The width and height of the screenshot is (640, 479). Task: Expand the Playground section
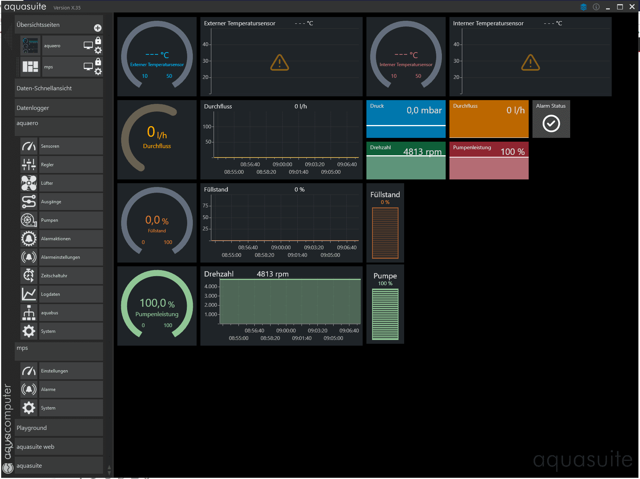tap(59, 428)
